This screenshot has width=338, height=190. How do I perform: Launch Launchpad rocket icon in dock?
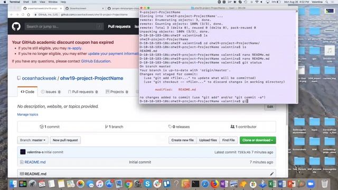click(32, 184)
